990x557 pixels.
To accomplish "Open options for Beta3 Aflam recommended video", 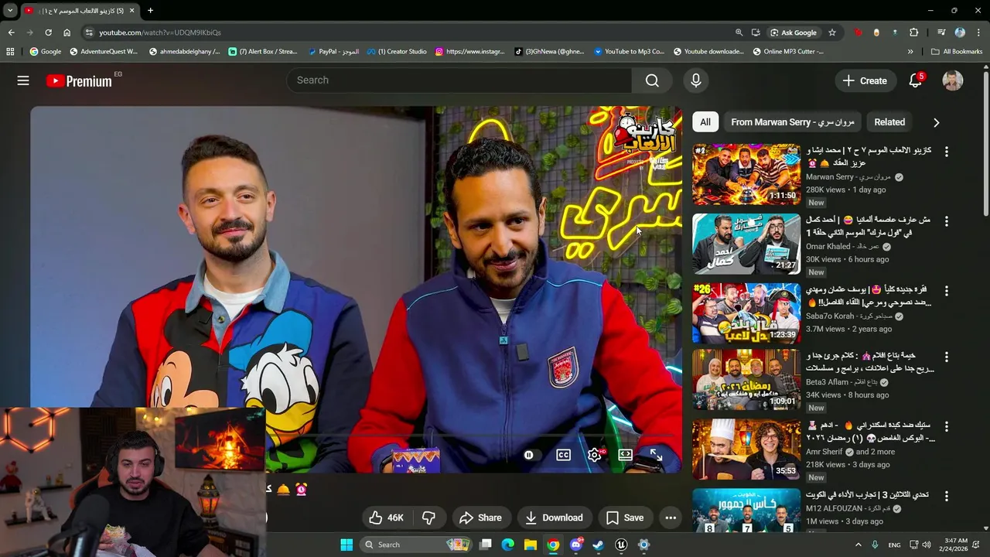I will [946, 357].
